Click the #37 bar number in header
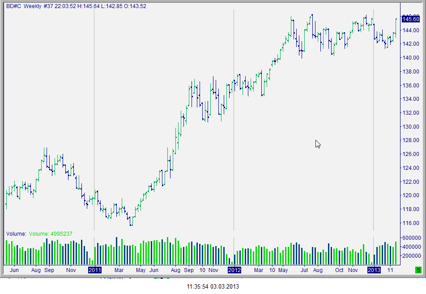The width and height of the screenshot is (426, 294). 48,6
